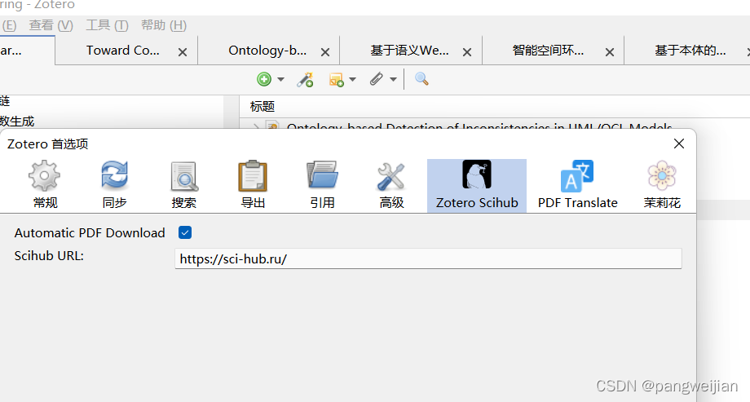This screenshot has height=402, width=750.
Task: Select the Zotero Scihub preferences pane
Action: 477,186
